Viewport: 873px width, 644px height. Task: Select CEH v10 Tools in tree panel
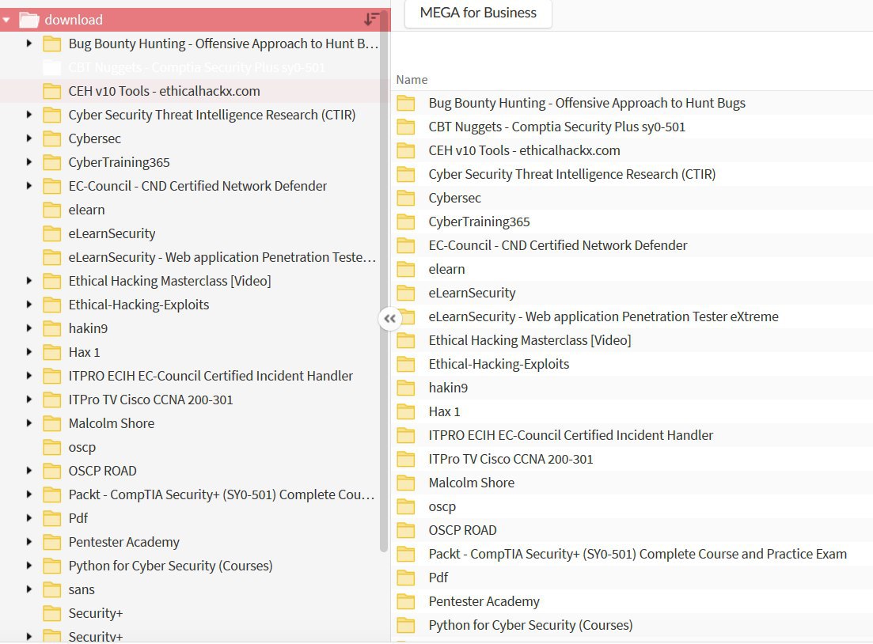[x=165, y=91]
